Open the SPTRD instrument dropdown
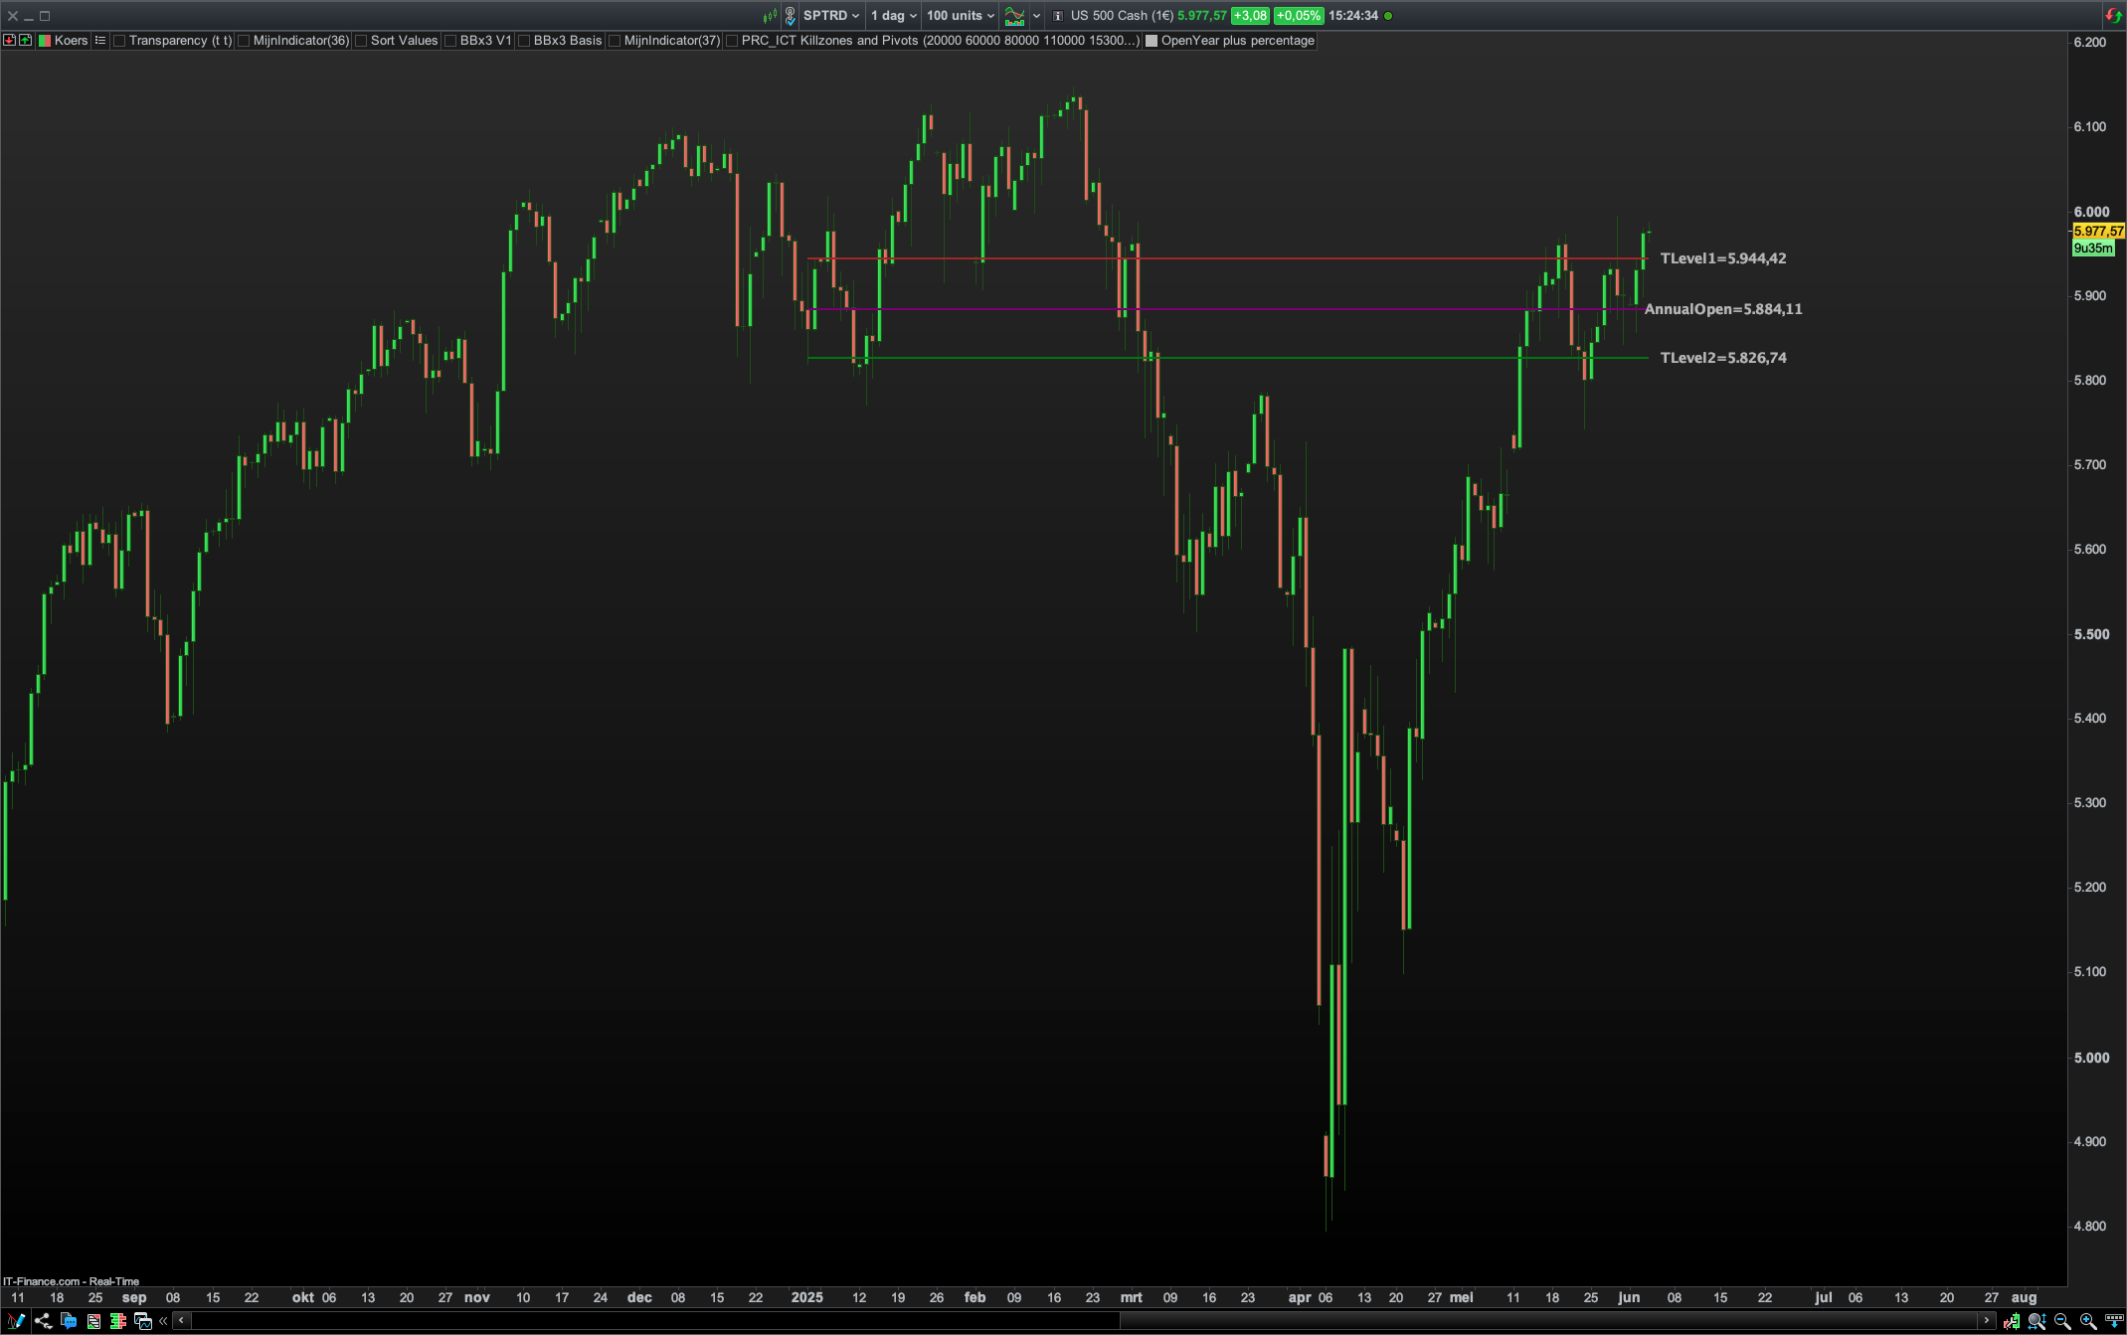Viewport: 2127px width, 1335px height. point(830,16)
